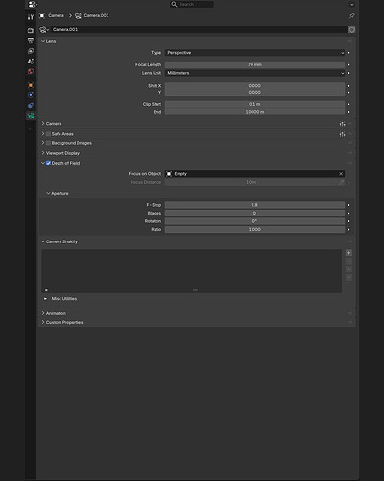Open the Scene properties tab

pos(31,61)
